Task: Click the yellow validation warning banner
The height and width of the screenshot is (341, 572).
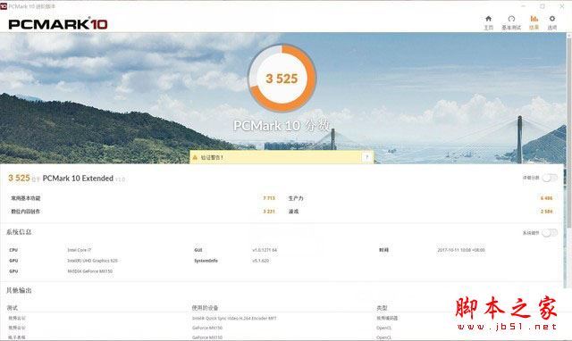Action: [x=282, y=157]
